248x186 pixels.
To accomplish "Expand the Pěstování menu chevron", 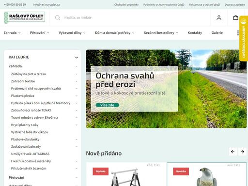I will 48,33.
